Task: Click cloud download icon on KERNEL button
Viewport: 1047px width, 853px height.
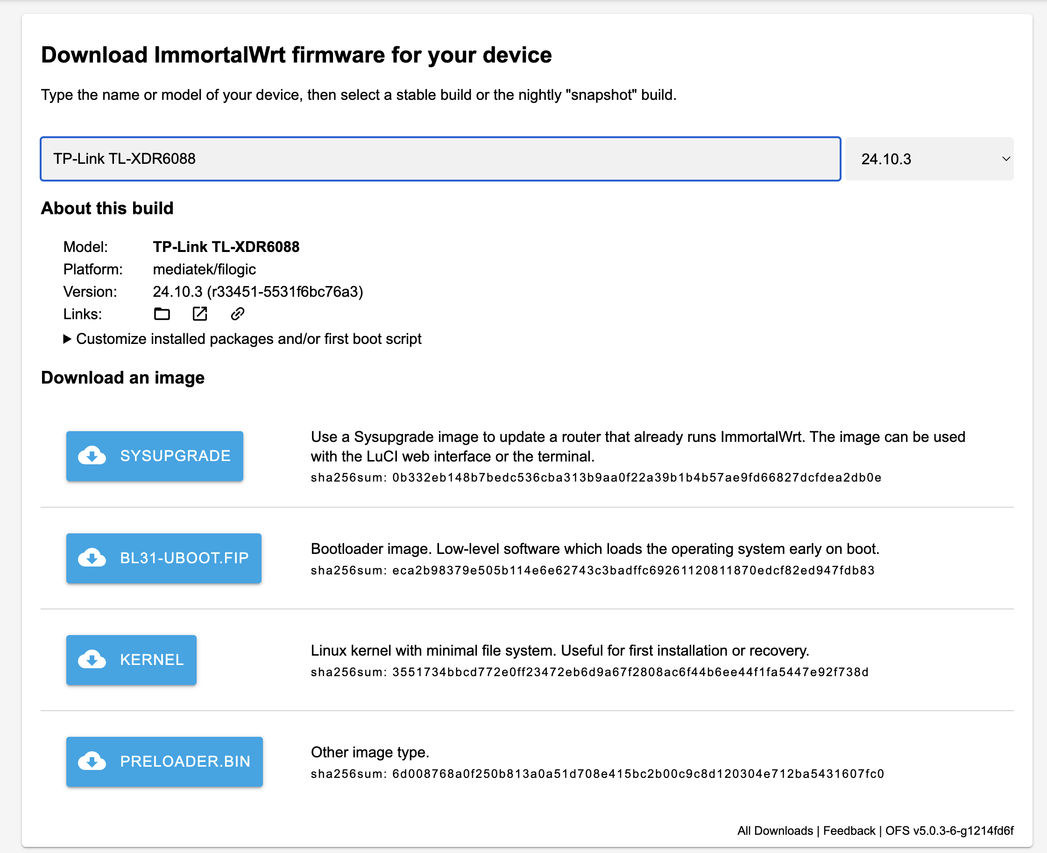Action: point(92,660)
